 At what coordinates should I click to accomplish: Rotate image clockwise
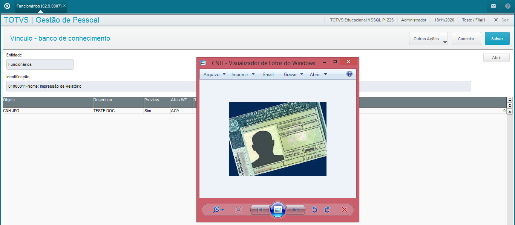click(x=327, y=210)
